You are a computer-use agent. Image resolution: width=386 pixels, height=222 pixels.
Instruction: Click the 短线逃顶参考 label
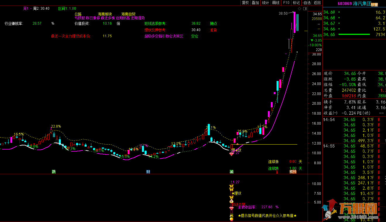pos(155,23)
